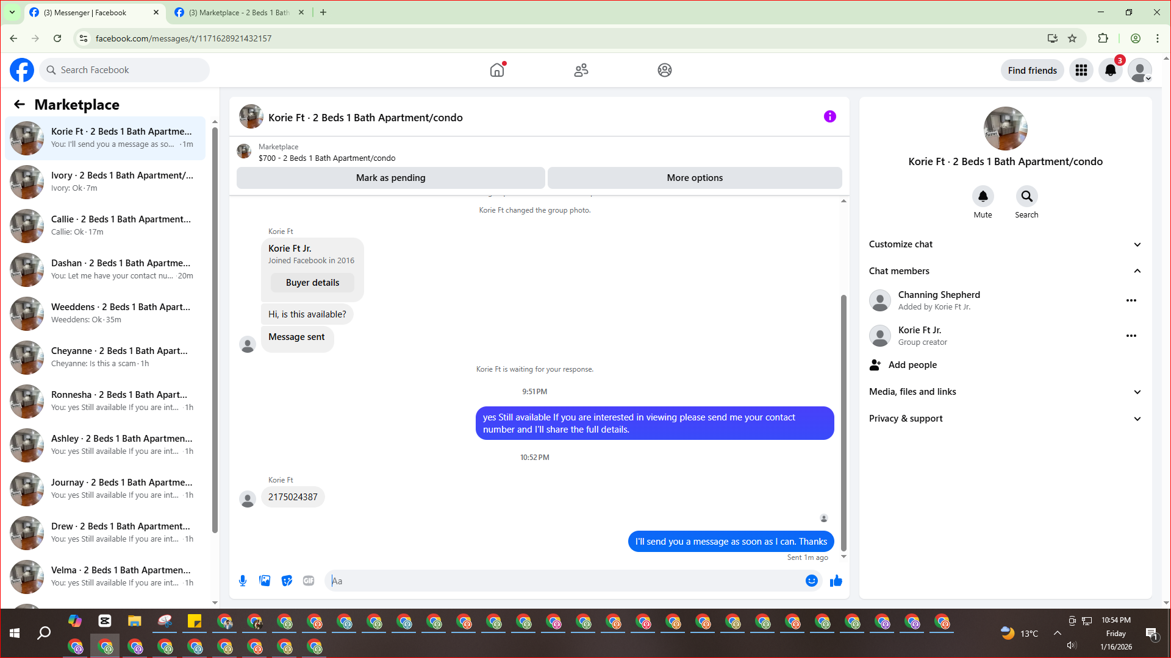Open the sticker picker icon

coord(287,581)
